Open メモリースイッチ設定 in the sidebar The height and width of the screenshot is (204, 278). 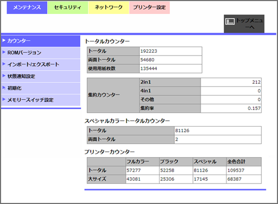(x=41, y=100)
